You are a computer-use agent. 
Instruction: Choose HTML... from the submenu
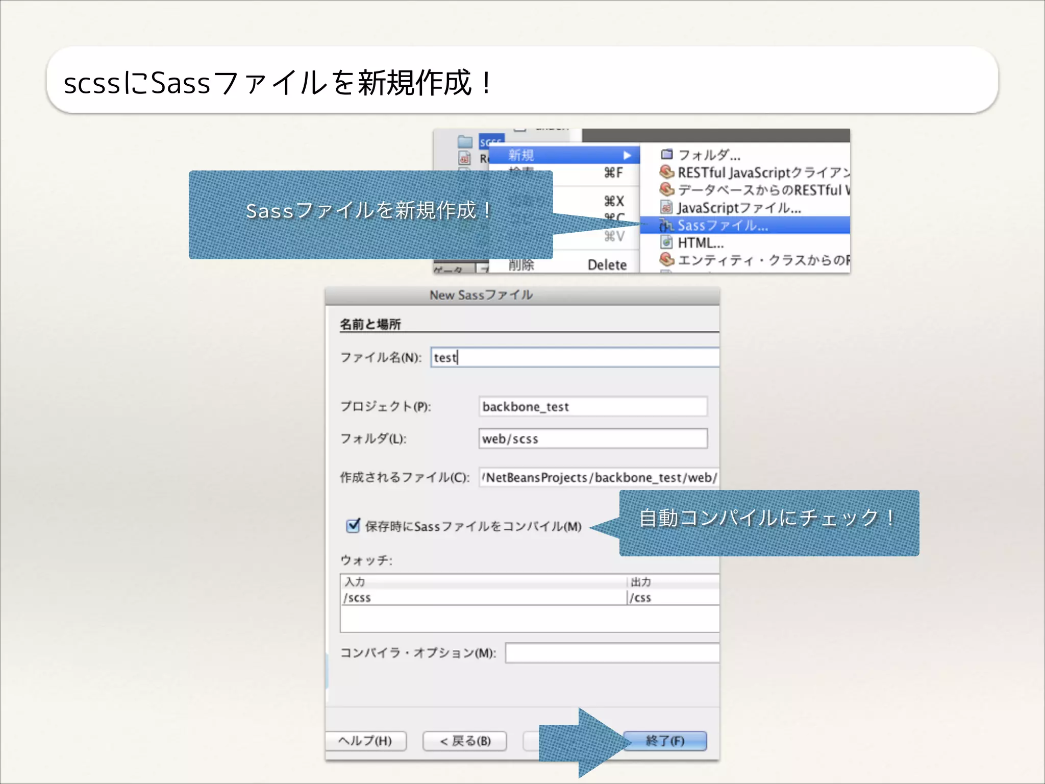click(x=744, y=242)
